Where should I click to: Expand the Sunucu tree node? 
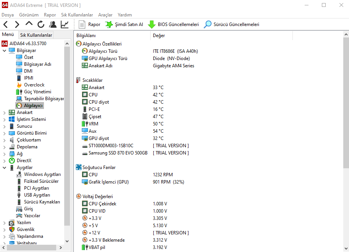click(x=5, y=127)
